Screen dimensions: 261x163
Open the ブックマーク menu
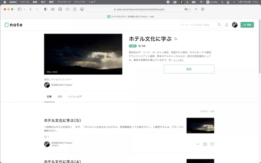point(64,2)
